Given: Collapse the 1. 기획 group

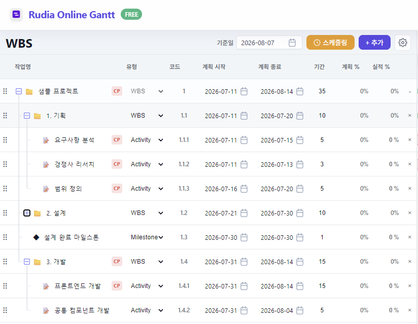Looking at the screenshot, I should 27,116.
